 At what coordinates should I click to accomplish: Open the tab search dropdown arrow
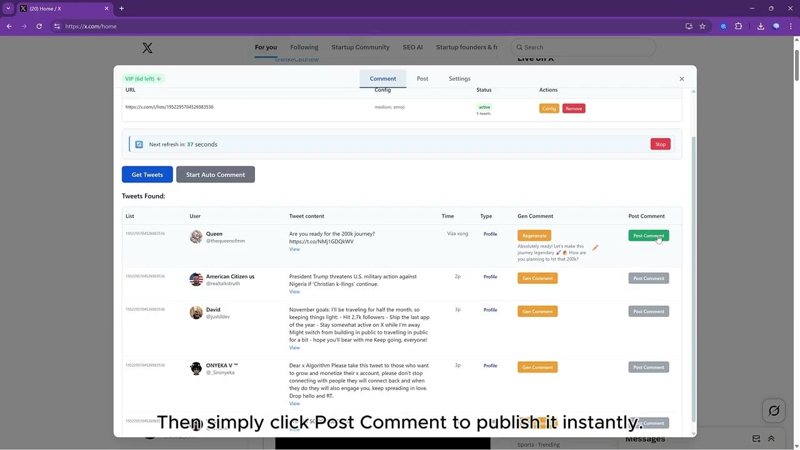pos(8,8)
